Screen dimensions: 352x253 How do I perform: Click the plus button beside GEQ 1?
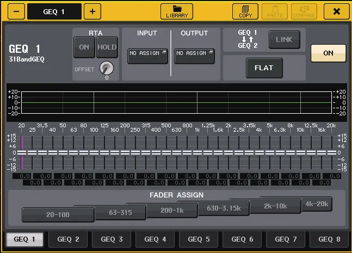tap(92, 11)
